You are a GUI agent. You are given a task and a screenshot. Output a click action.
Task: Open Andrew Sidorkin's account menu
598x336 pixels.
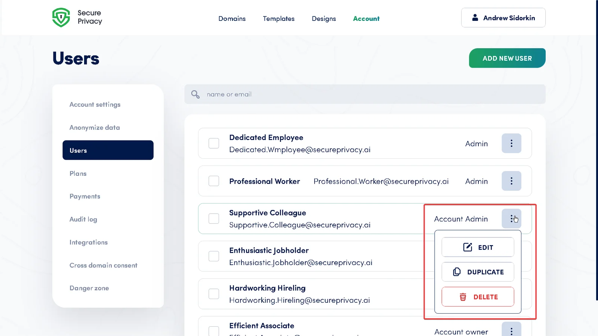503,18
